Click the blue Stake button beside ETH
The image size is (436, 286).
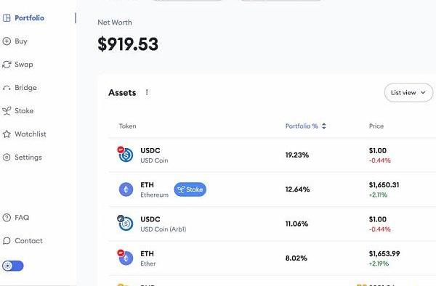click(x=190, y=189)
